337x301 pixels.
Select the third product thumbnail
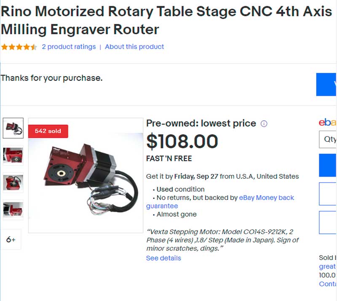(x=13, y=183)
